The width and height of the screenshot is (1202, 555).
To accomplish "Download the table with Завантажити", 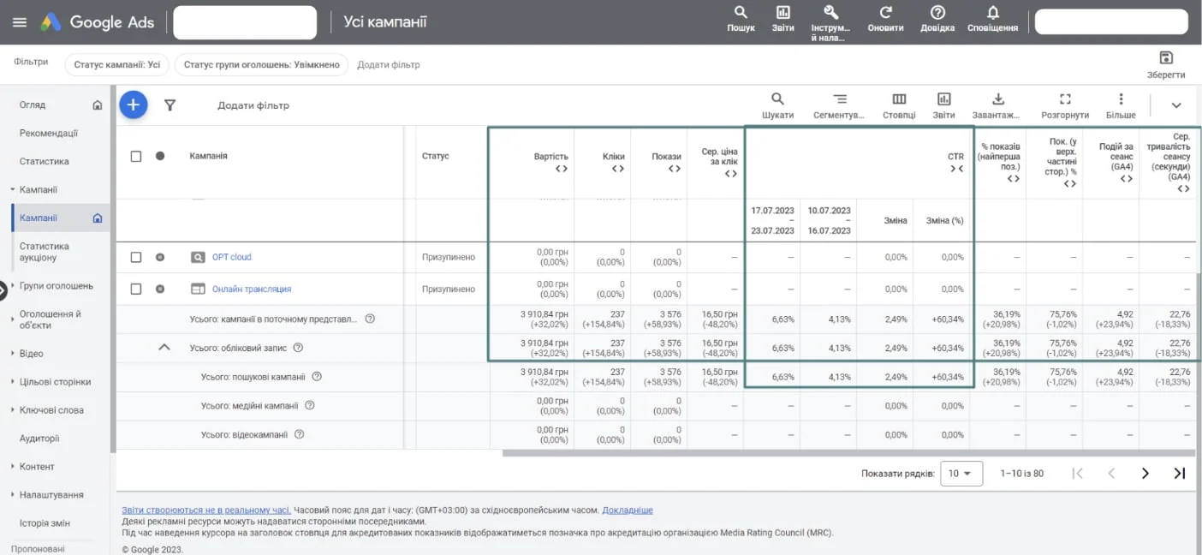I will tap(997, 105).
